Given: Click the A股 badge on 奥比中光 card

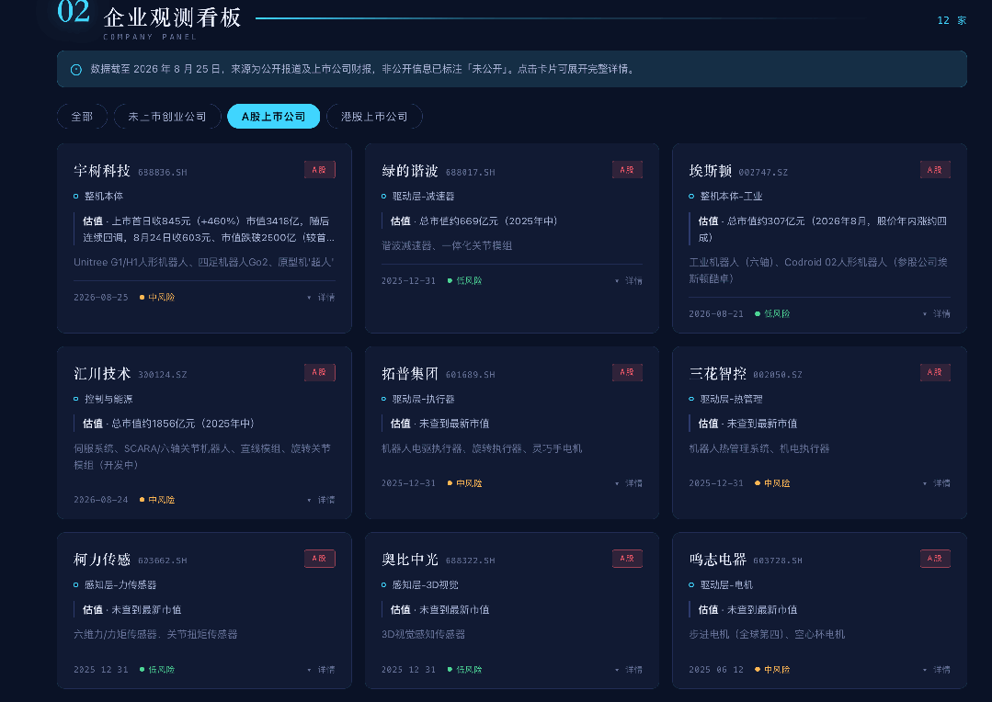Looking at the screenshot, I should click(627, 559).
